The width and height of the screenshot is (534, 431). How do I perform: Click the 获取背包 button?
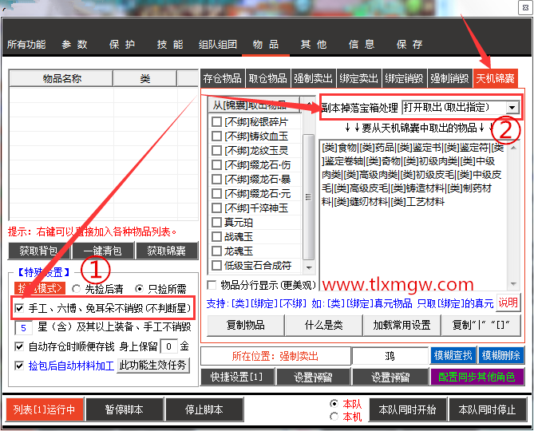point(39,251)
